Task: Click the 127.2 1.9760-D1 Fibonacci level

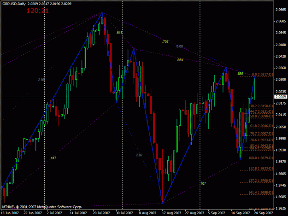Action: [x=261, y=181]
